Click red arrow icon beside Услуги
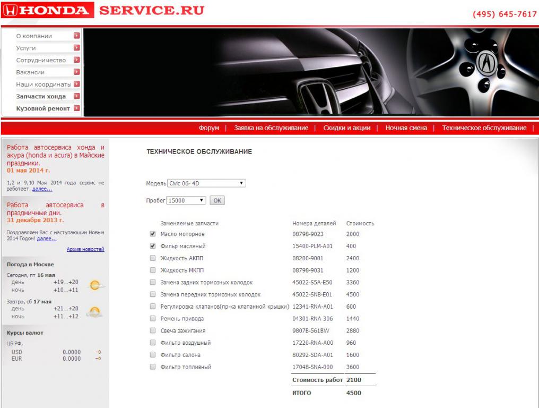 (76, 47)
